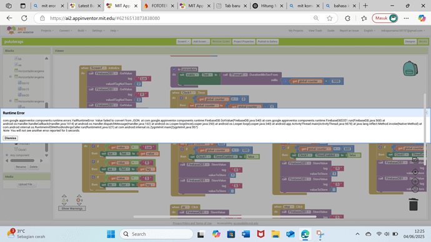This screenshot has width=431, height=242.
Task: Open the Edge workspaces icon
Action: [9, 6]
